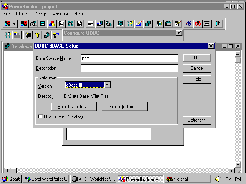Click the teal grid DataWindow-style icon
Screen dimensions: 246x184
[70, 24]
